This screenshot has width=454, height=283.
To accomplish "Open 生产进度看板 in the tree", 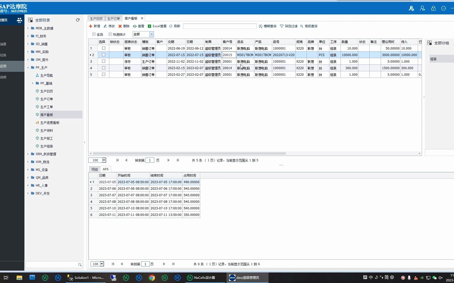I will click(50, 123).
